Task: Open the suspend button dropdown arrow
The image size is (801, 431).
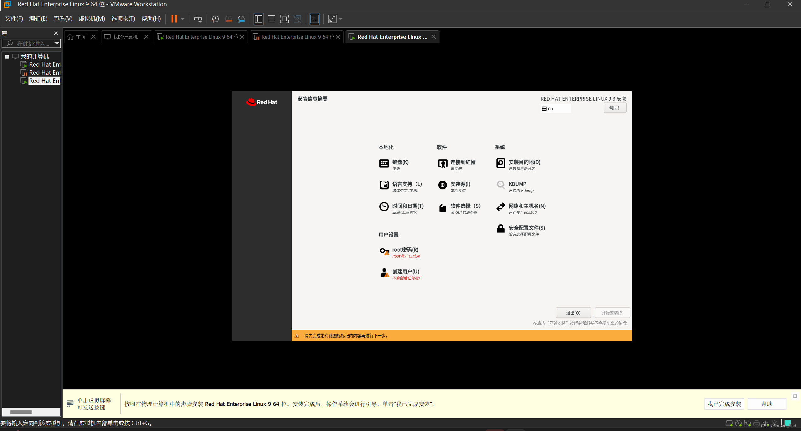Action: pos(183,19)
